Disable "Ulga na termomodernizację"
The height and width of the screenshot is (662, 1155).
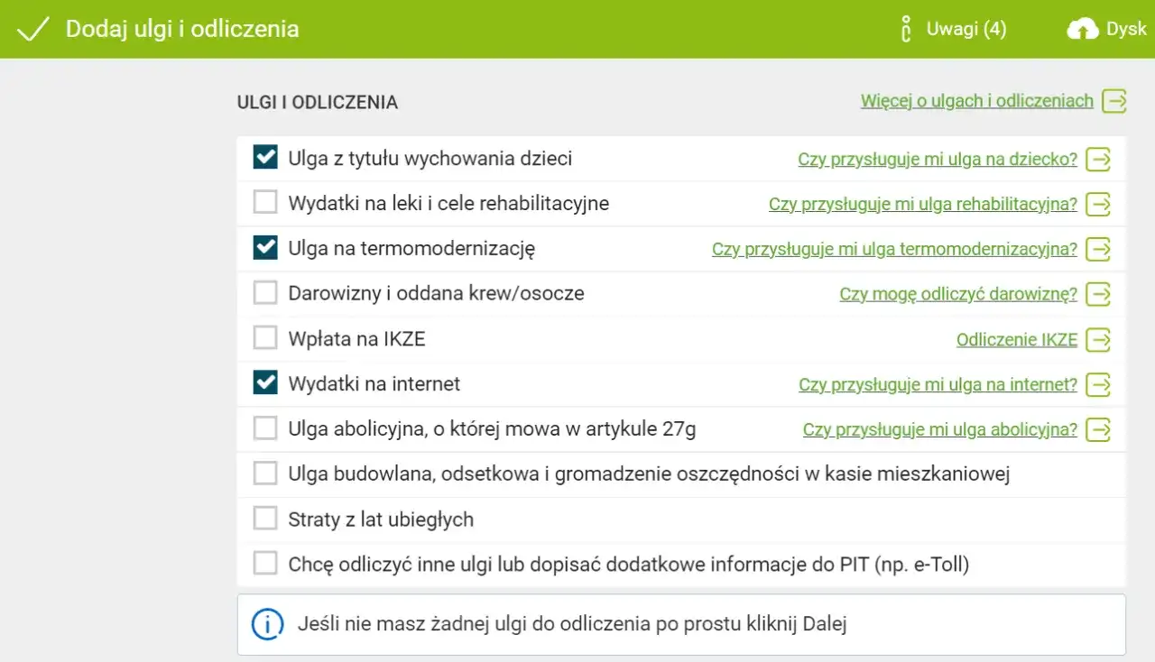(x=264, y=247)
